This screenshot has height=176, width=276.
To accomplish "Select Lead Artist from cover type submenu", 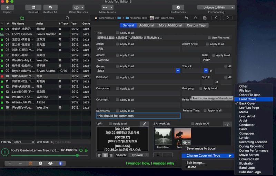I will tap(247, 116).
